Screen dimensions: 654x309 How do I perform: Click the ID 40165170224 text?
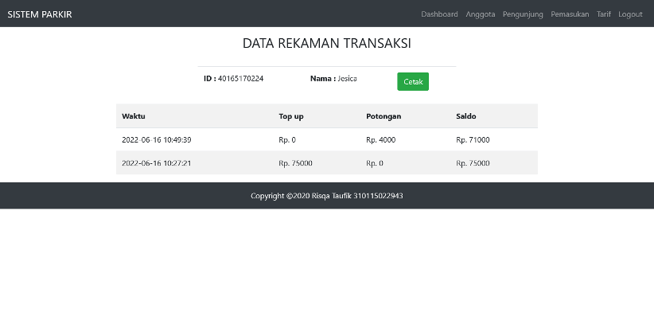tap(234, 78)
